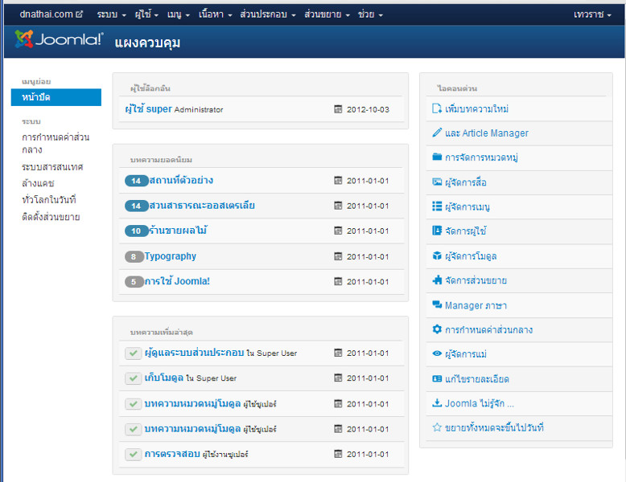This screenshot has height=482, width=626.
Task: Click the puzzle piece icon for จัดการส่วนขยาย
Action: click(437, 280)
